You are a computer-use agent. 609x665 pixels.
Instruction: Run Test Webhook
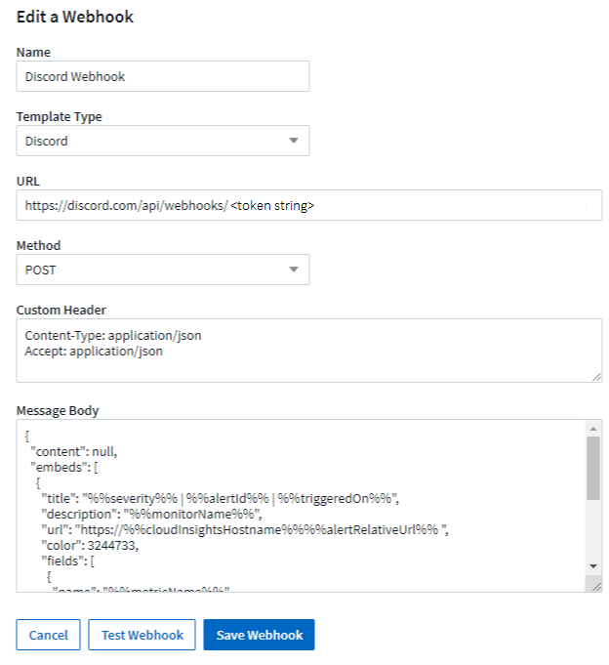(142, 635)
